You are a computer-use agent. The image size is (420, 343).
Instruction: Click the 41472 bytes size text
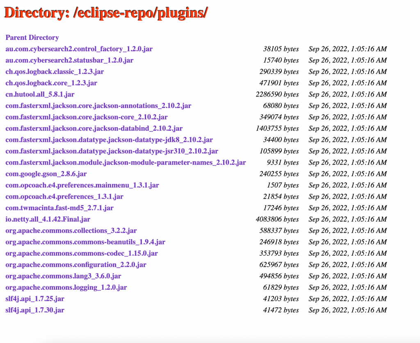(281, 310)
